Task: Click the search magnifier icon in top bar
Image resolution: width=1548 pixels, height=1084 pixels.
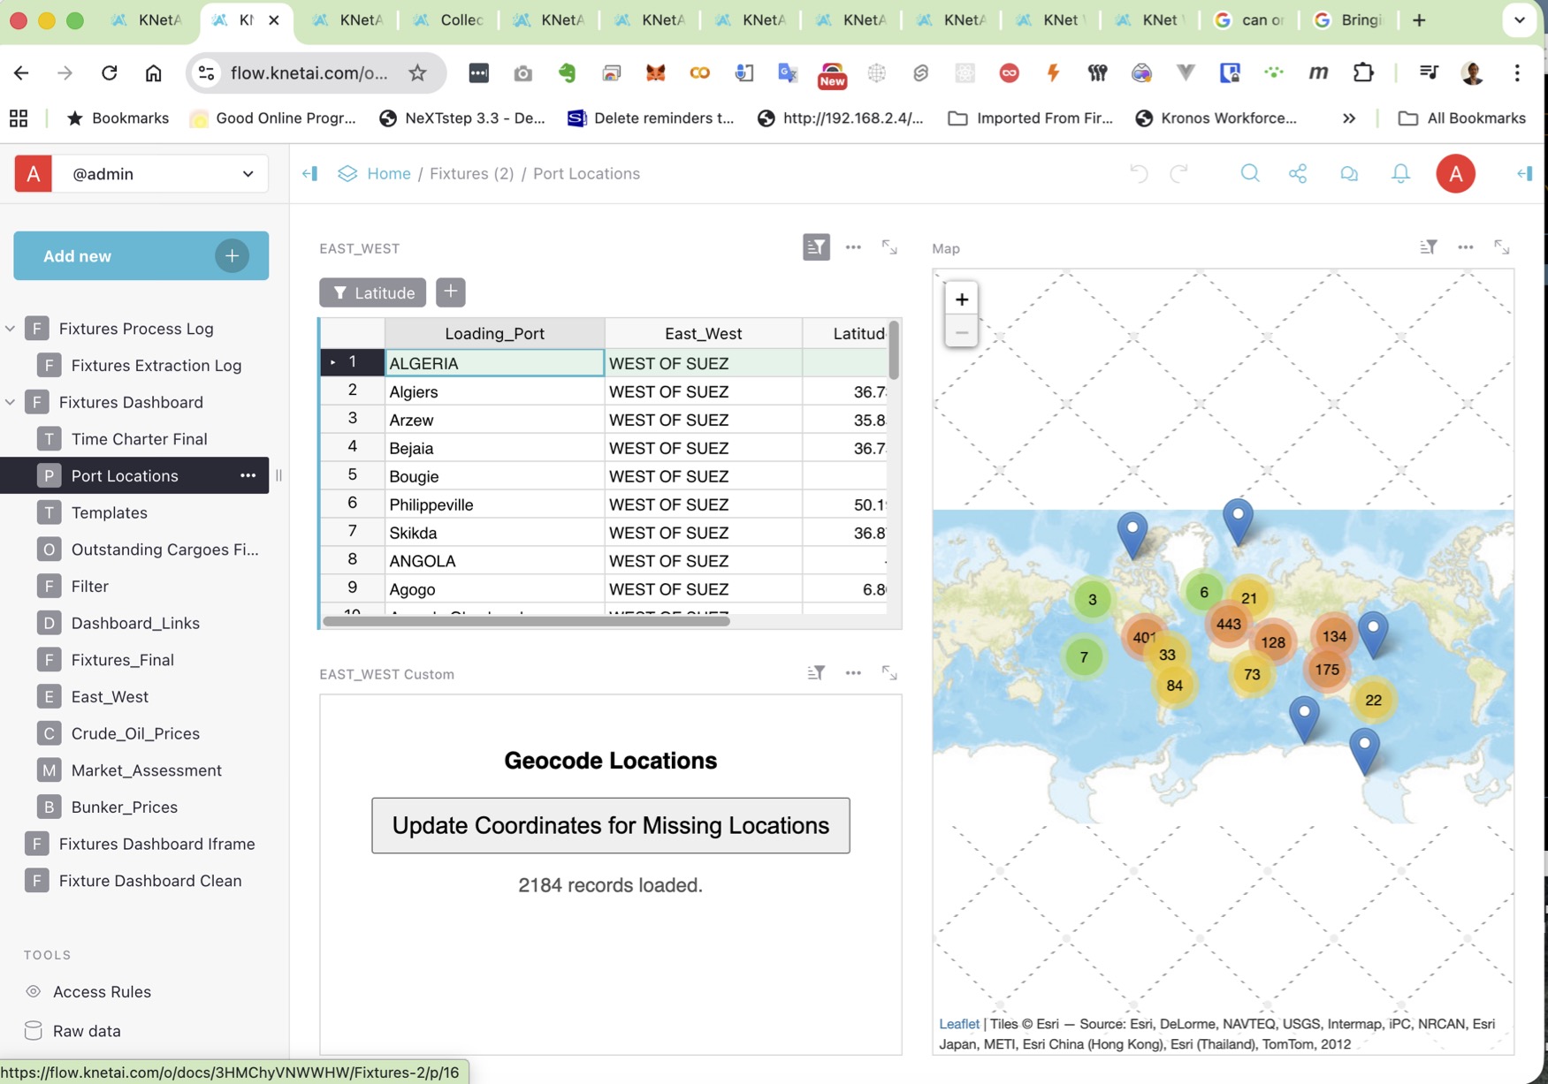Action: 1249,174
